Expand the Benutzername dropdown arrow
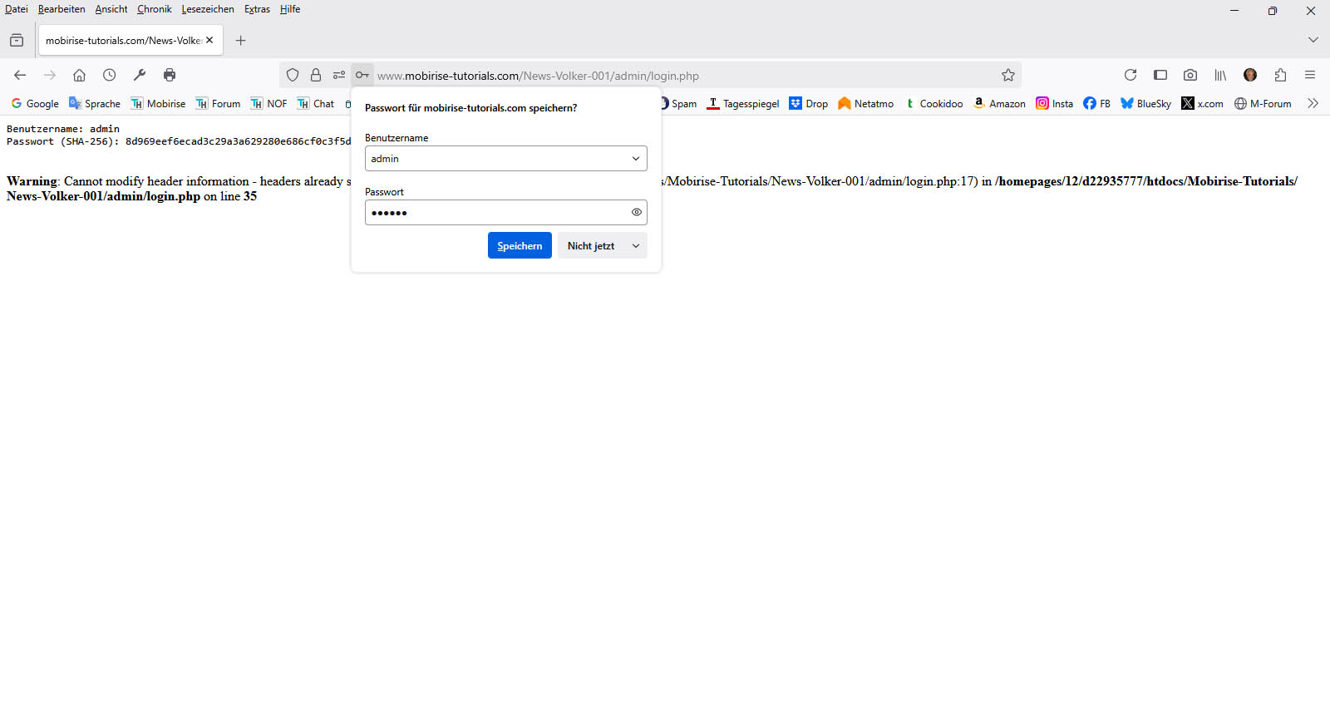 point(636,159)
